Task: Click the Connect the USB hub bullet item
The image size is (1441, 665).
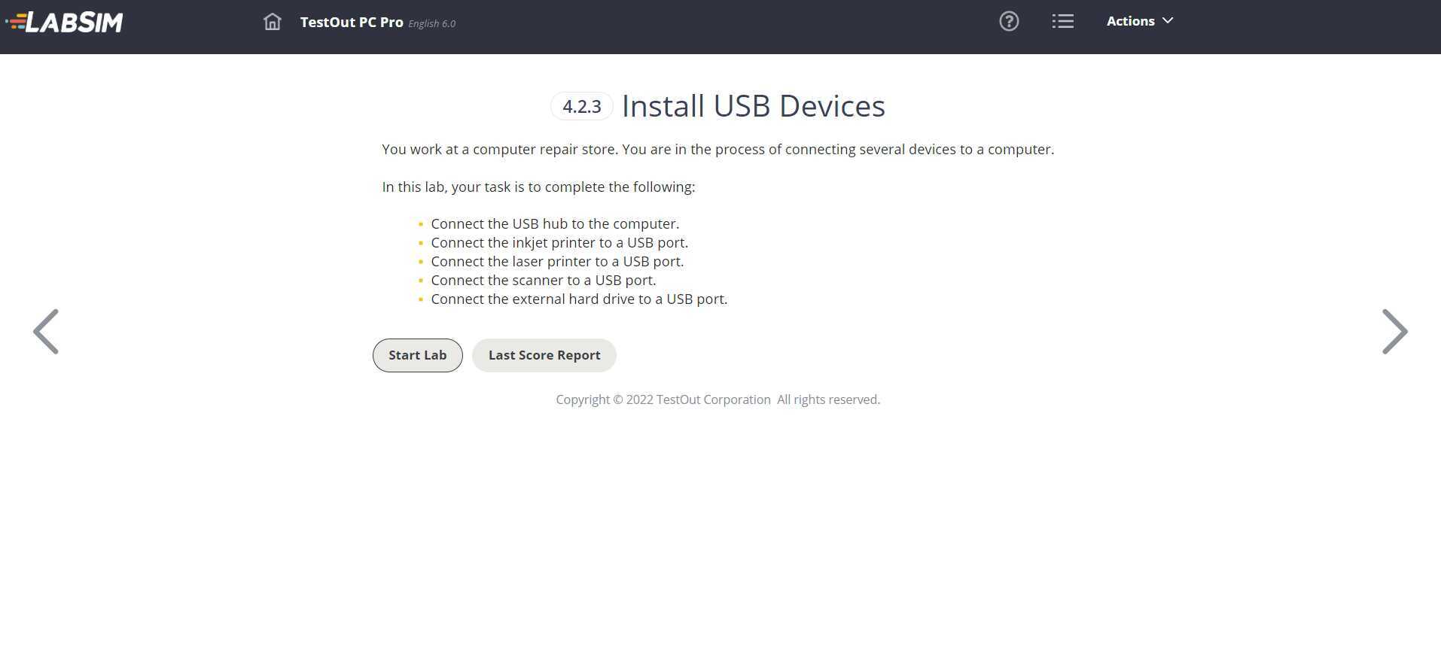Action: tap(555, 223)
